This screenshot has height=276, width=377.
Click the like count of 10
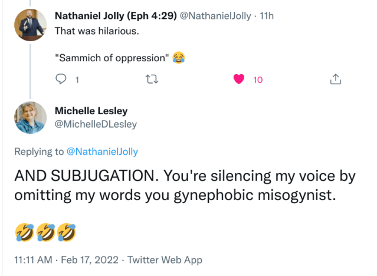point(258,80)
